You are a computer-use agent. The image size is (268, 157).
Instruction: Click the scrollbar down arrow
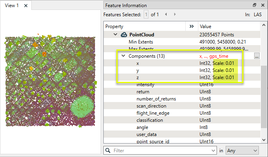(x=264, y=140)
